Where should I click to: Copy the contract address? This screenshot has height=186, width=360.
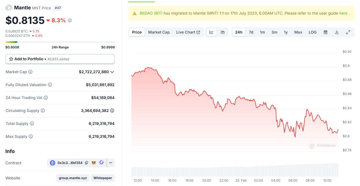pyautogui.click(x=87, y=163)
